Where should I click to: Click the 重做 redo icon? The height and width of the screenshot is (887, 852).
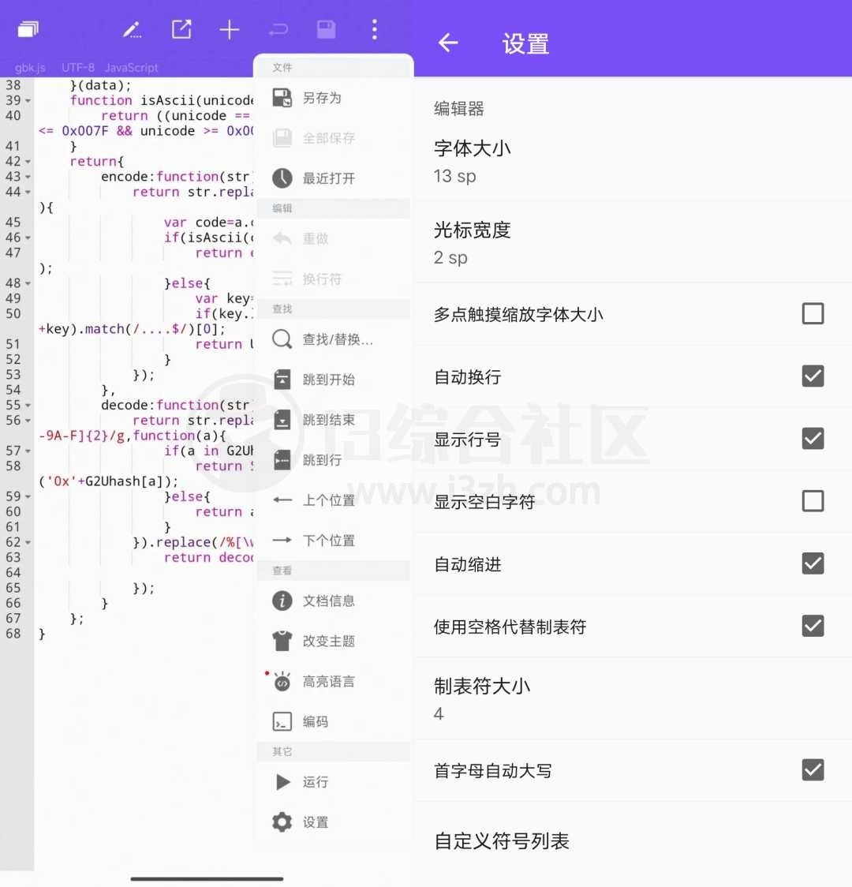tap(282, 238)
